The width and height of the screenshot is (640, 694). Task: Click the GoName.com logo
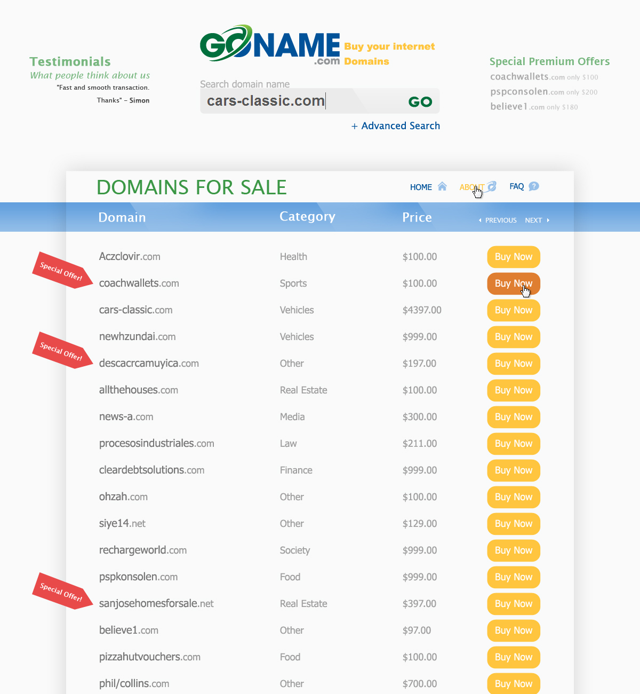pyautogui.click(x=270, y=44)
